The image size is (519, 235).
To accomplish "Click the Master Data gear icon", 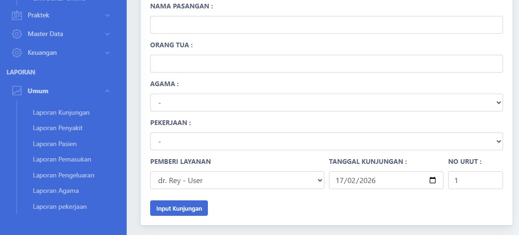I will (x=17, y=34).
